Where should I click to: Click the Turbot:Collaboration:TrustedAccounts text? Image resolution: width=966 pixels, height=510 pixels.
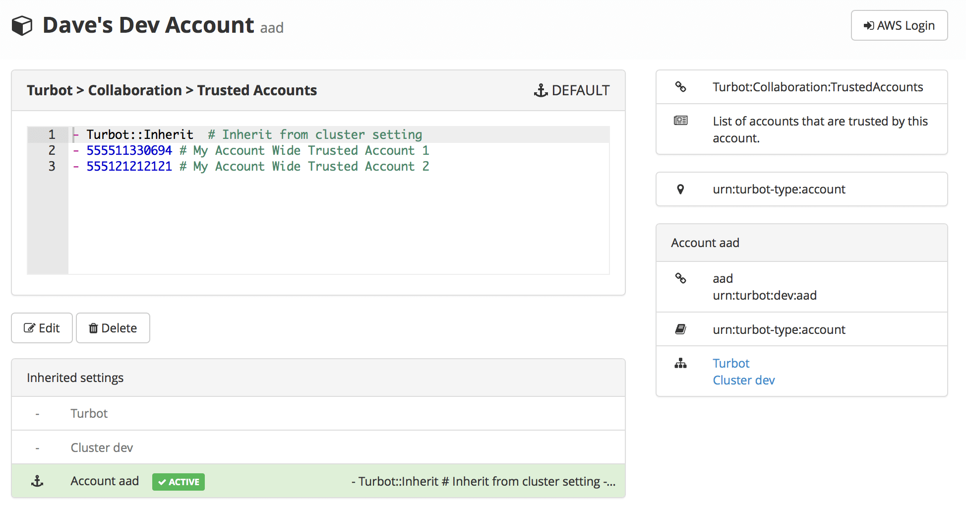click(x=818, y=87)
